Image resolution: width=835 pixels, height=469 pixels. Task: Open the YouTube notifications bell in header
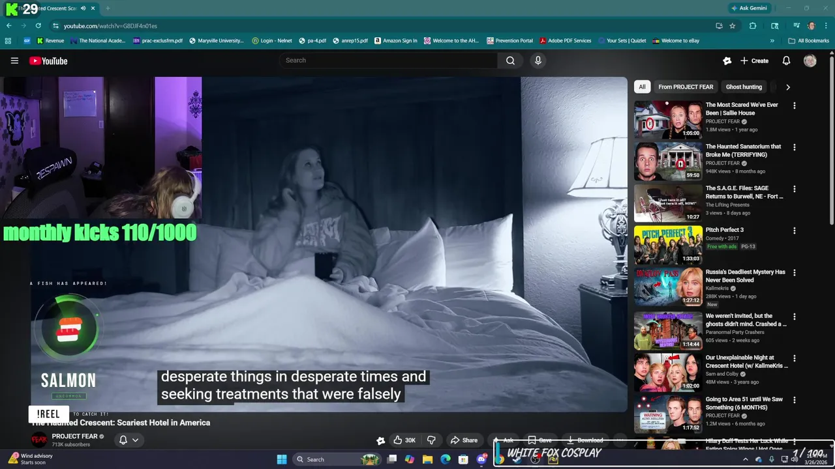[x=786, y=61]
